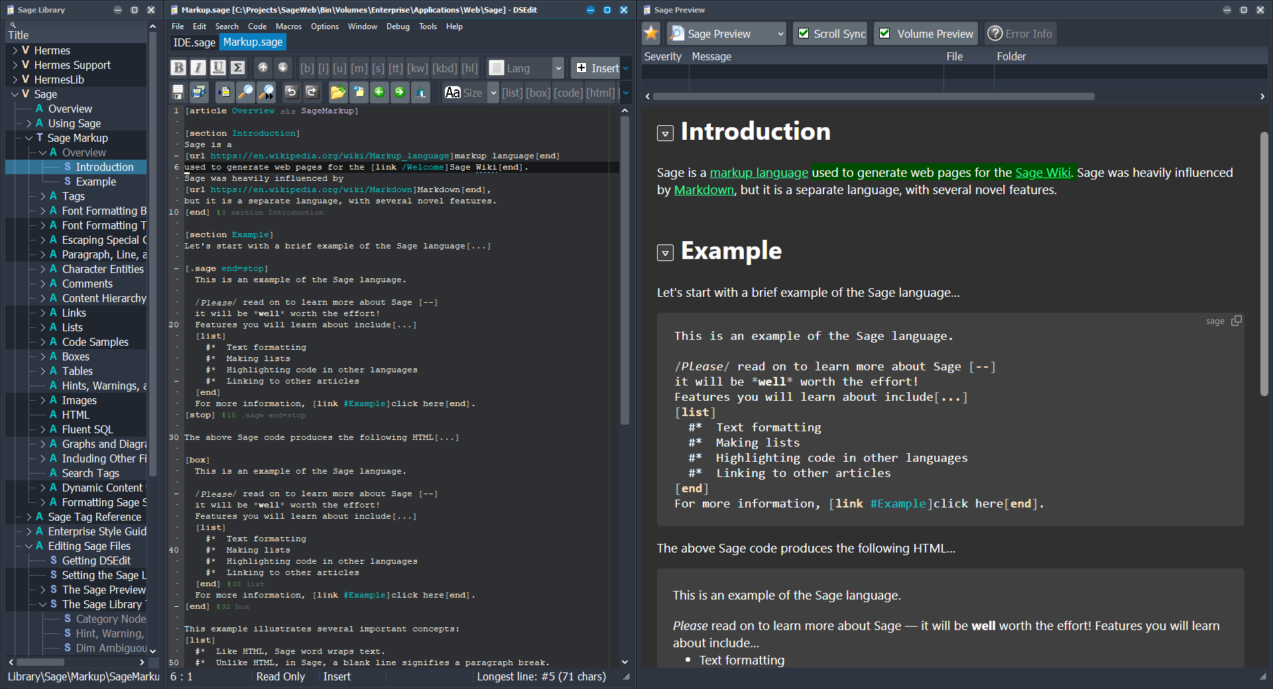Screen dimensions: 1273x689
Task: Click the favorites star icon in Sage Preview
Action: 652,33
